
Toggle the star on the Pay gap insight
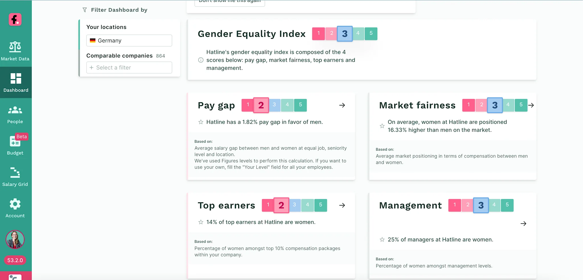click(x=201, y=122)
